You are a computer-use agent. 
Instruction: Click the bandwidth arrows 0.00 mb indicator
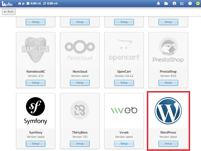pyautogui.click(x=50, y=3)
